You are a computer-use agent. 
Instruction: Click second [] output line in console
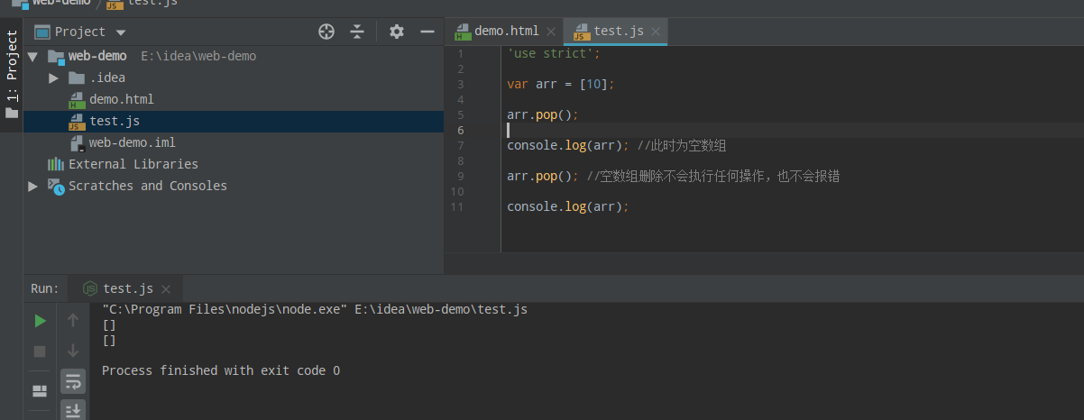coord(109,340)
